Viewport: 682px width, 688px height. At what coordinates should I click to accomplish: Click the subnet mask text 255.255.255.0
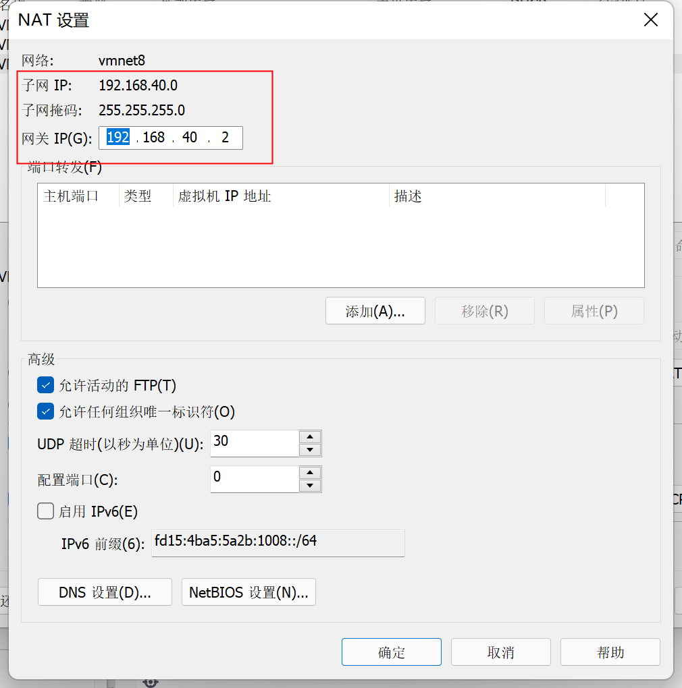(x=141, y=110)
